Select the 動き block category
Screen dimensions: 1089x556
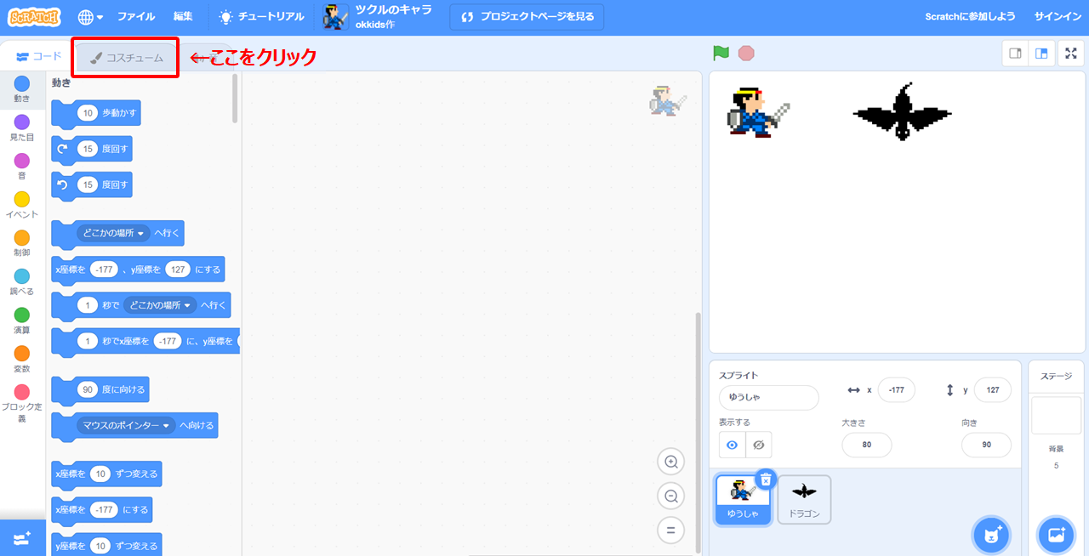pos(22,89)
